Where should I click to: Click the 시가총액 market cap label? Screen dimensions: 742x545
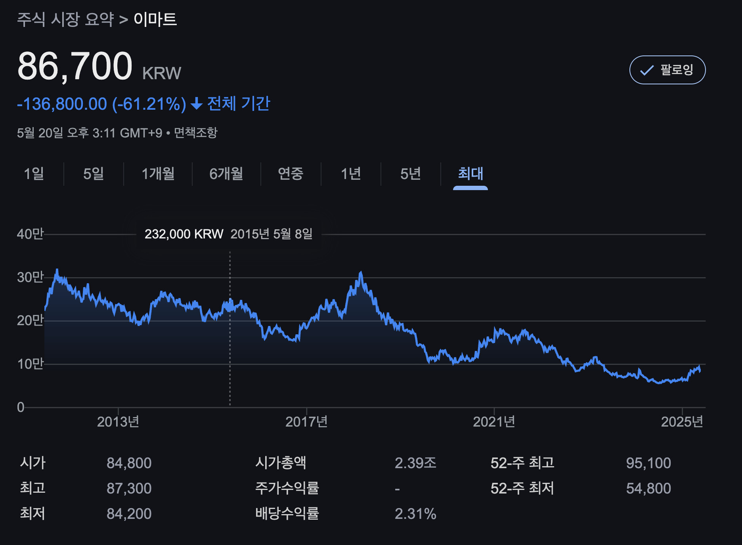(281, 463)
